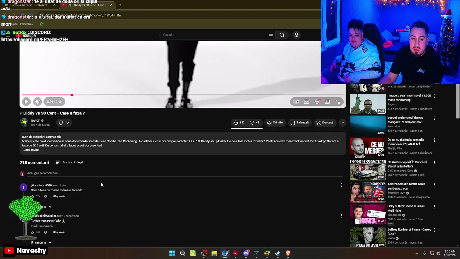Open more actions three-dot menu under video
460x259 pixels.
click(342, 123)
